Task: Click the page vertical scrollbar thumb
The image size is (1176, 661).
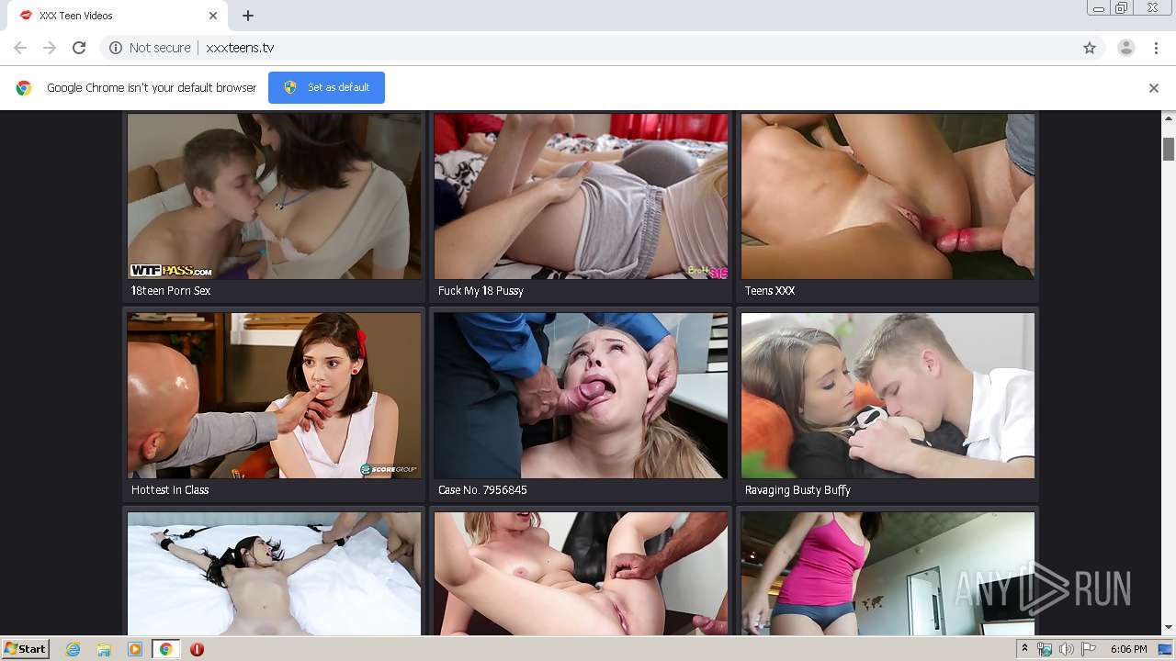Action: (1169, 149)
